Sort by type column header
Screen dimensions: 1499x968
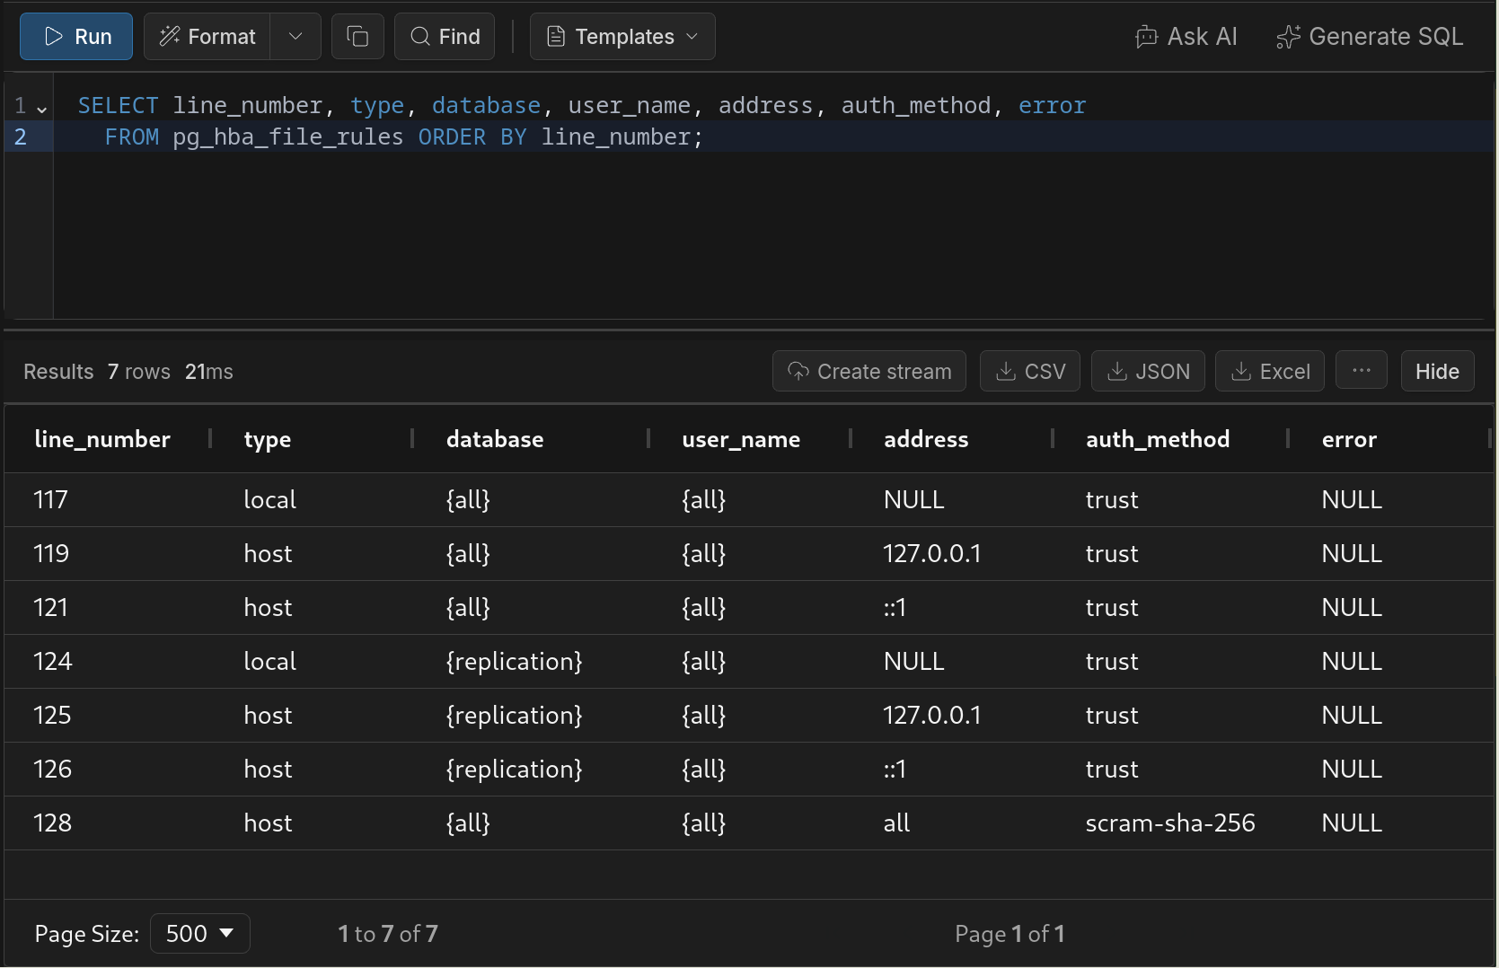pos(268,439)
